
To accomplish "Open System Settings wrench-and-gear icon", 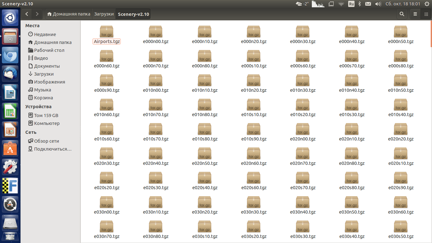I will [x=10, y=167].
